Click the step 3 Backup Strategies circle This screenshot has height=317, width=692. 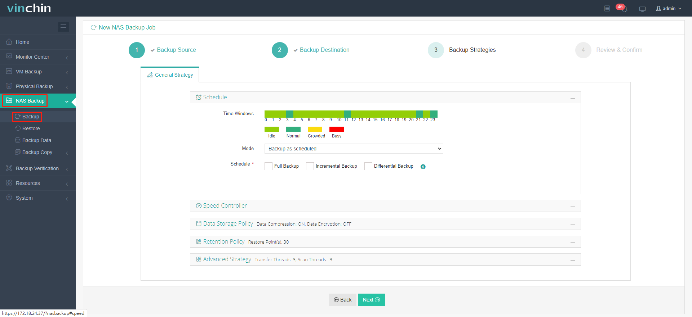[436, 50]
